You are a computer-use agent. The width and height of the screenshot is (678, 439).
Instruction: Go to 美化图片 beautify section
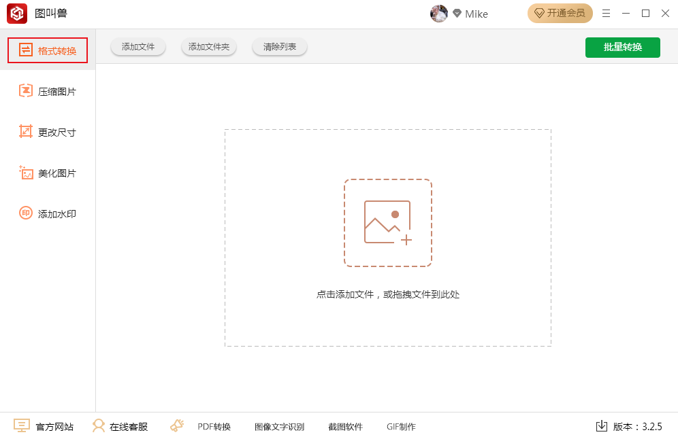(x=48, y=173)
